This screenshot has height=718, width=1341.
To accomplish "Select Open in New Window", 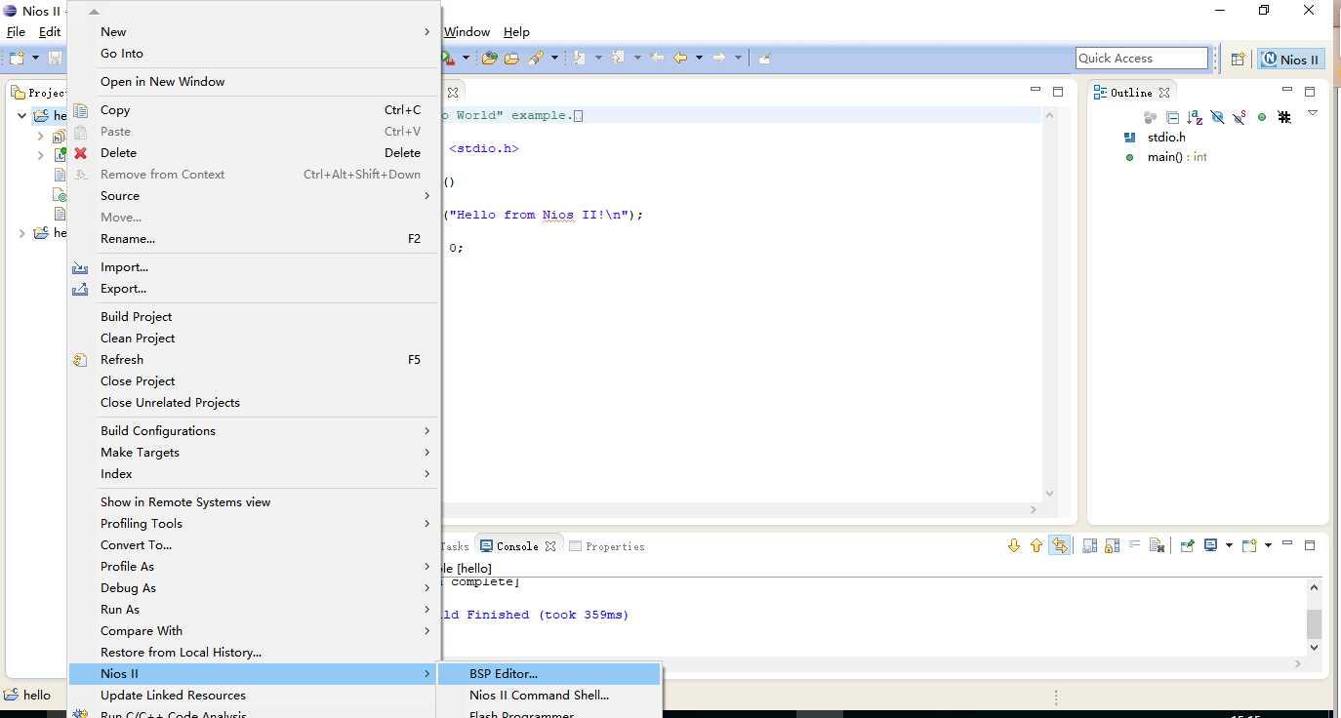I will (253, 82).
